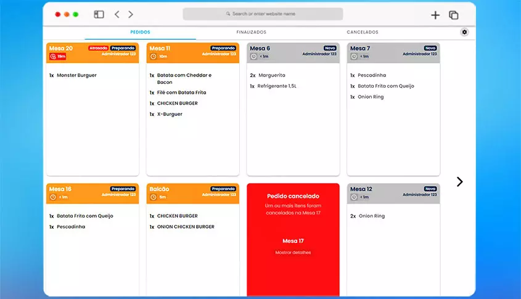Click the Atrasado badge on Mesa 20
Viewport: 521px width, 299px height.
click(x=99, y=48)
